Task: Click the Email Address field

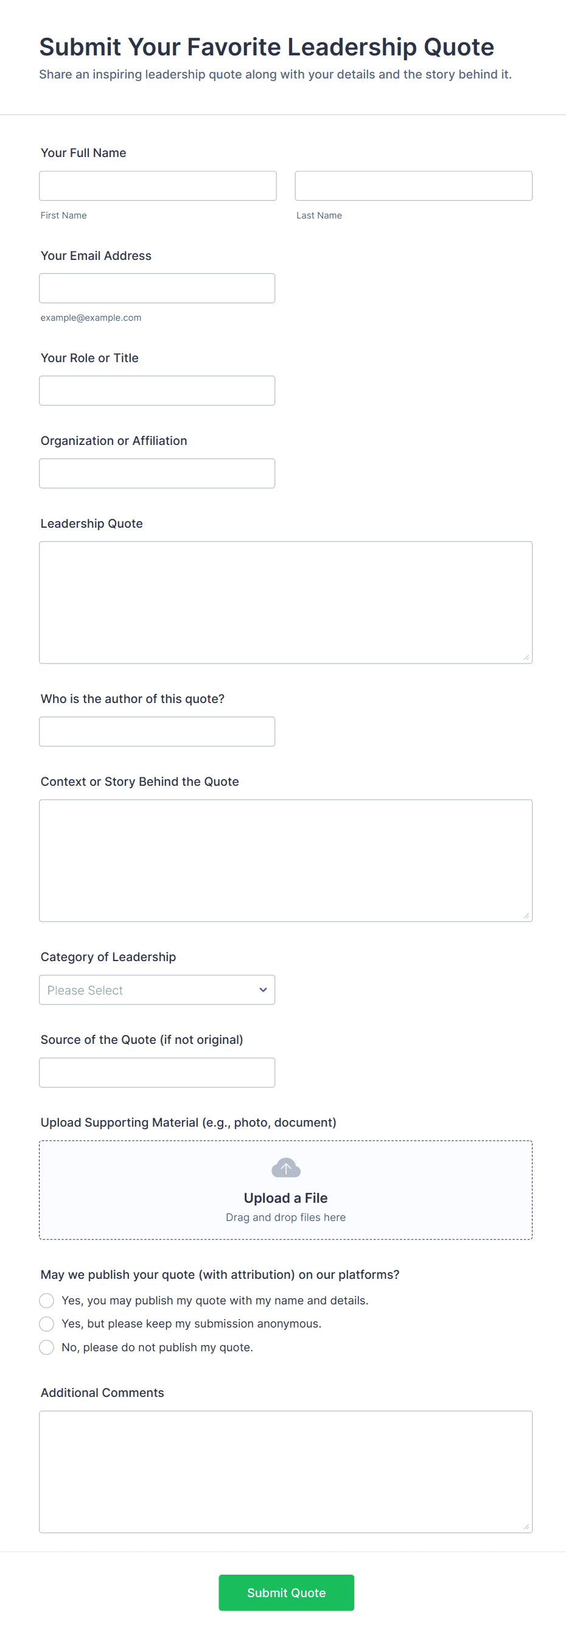Action: (156, 288)
